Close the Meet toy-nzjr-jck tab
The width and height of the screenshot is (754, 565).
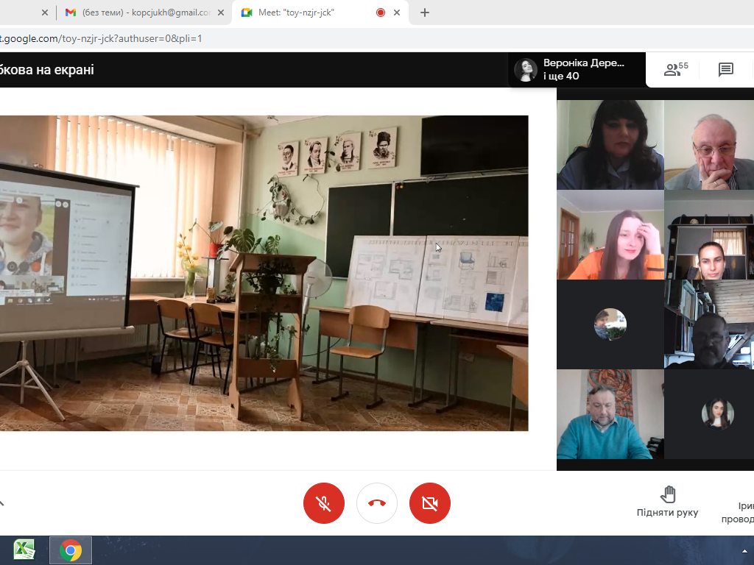(x=398, y=13)
